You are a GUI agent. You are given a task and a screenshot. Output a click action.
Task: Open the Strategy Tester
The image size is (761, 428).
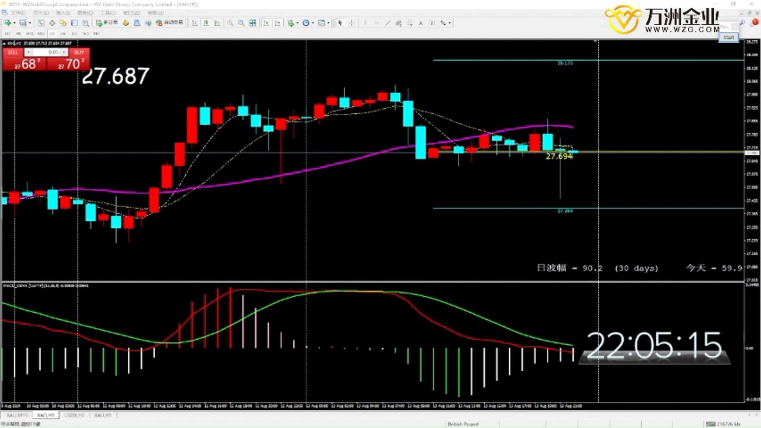click(x=85, y=23)
